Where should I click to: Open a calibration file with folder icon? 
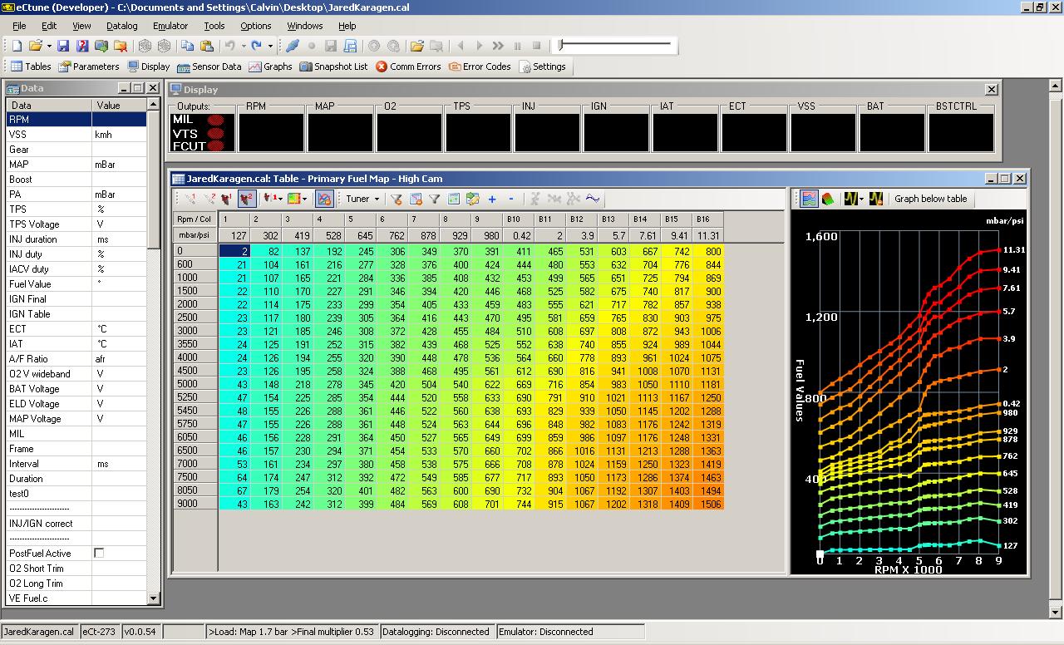click(x=35, y=46)
